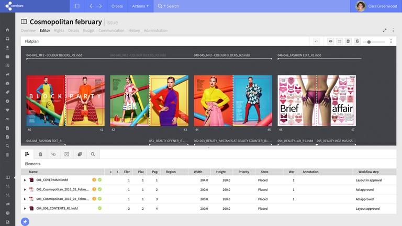
Task: Toggle the eye visibility button in Flatplan
Action: [x=331, y=41]
